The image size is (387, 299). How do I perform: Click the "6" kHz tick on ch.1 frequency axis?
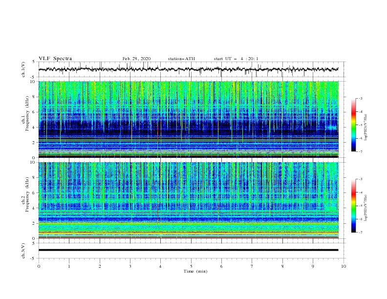coord(34,112)
